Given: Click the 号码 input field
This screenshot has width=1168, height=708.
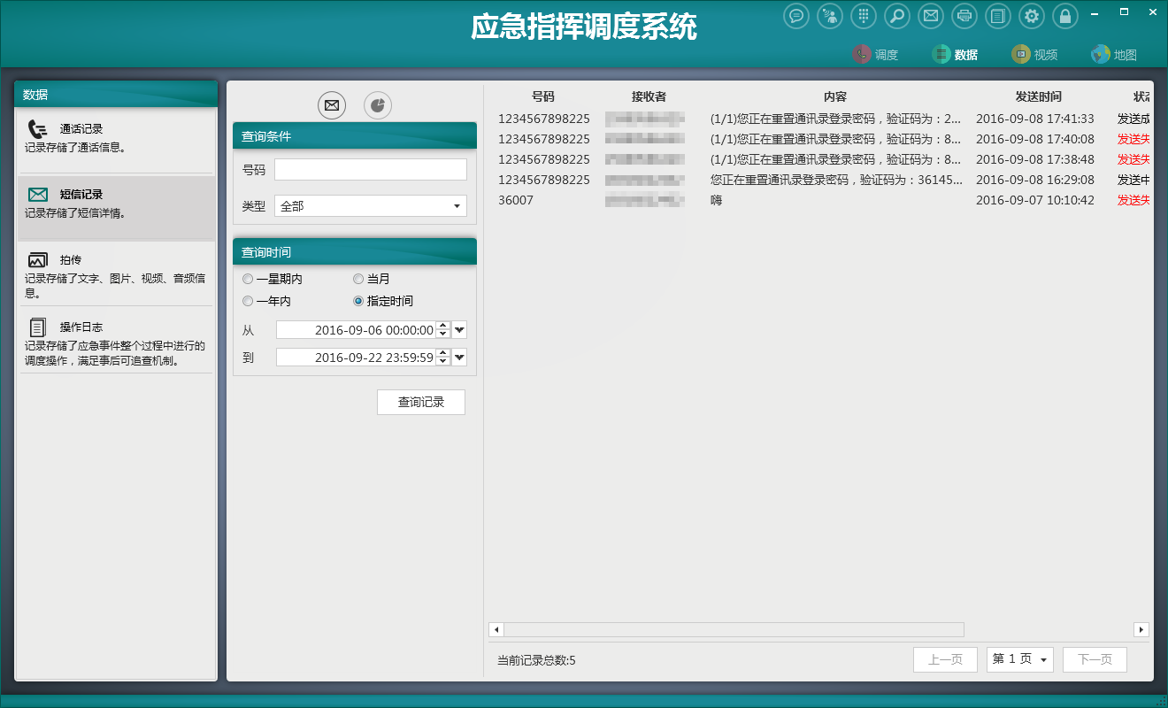Looking at the screenshot, I should tap(370, 170).
